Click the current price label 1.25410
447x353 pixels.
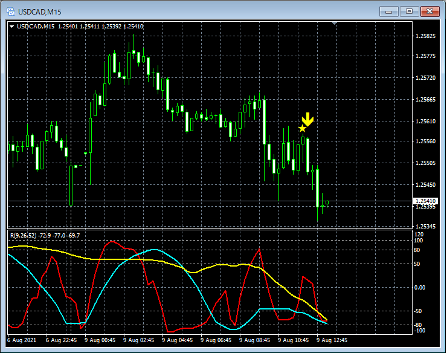(x=425, y=201)
